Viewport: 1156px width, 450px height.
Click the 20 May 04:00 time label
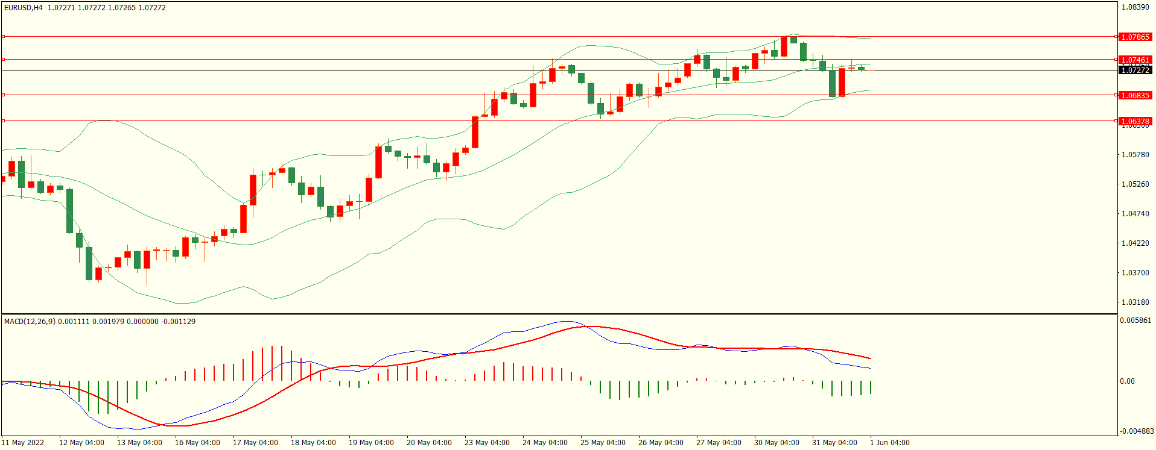(x=429, y=443)
